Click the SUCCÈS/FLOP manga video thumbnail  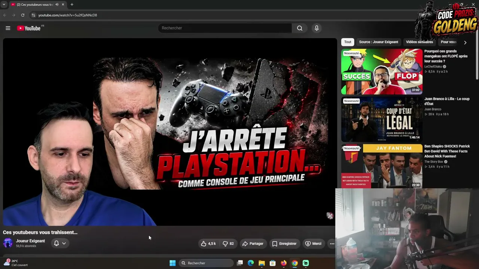[382, 72]
